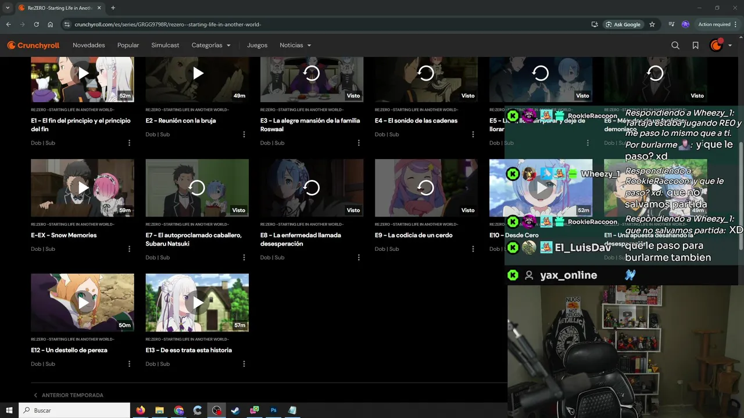The image size is (744, 418).
Task: Close the Re:ZERO browser tab
Action: point(99,8)
